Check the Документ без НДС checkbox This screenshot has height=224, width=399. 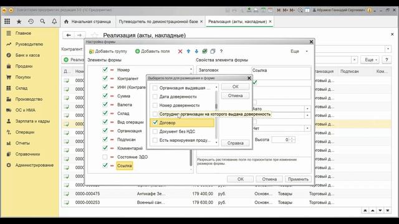pyautogui.click(x=155, y=131)
